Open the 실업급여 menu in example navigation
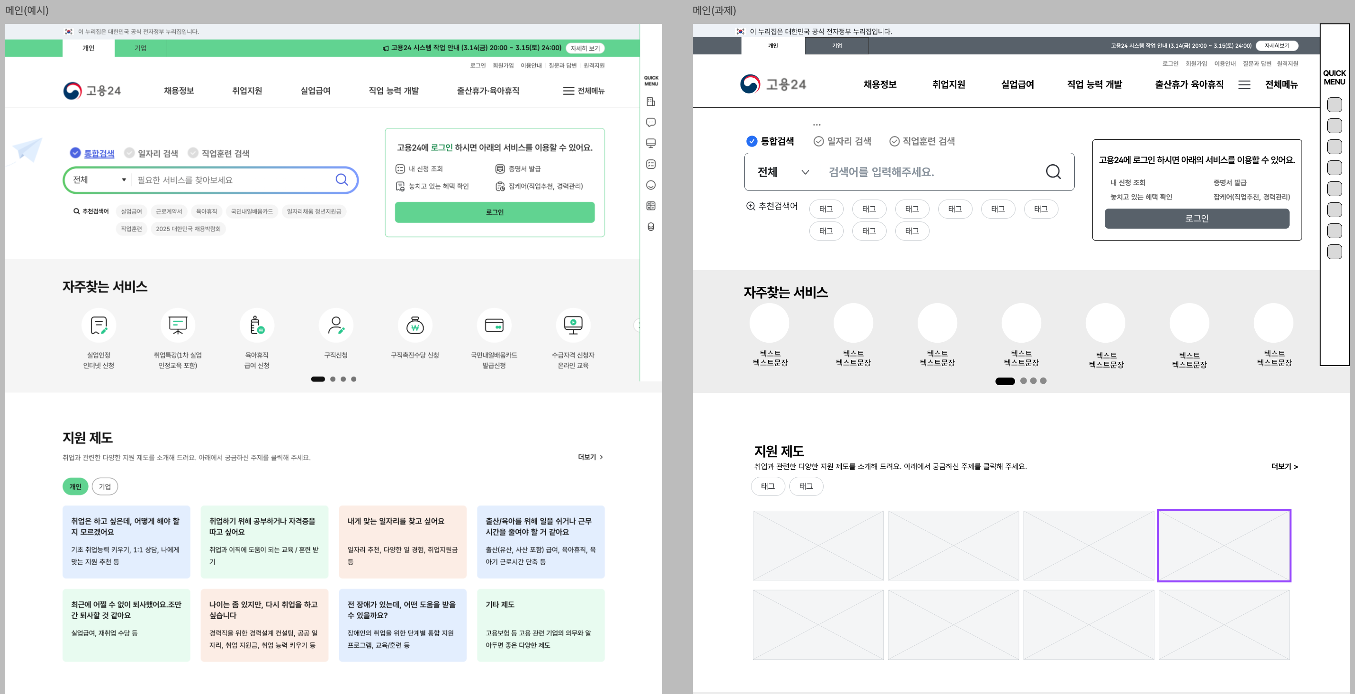The image size is (1355, 694). click(315, 91)
